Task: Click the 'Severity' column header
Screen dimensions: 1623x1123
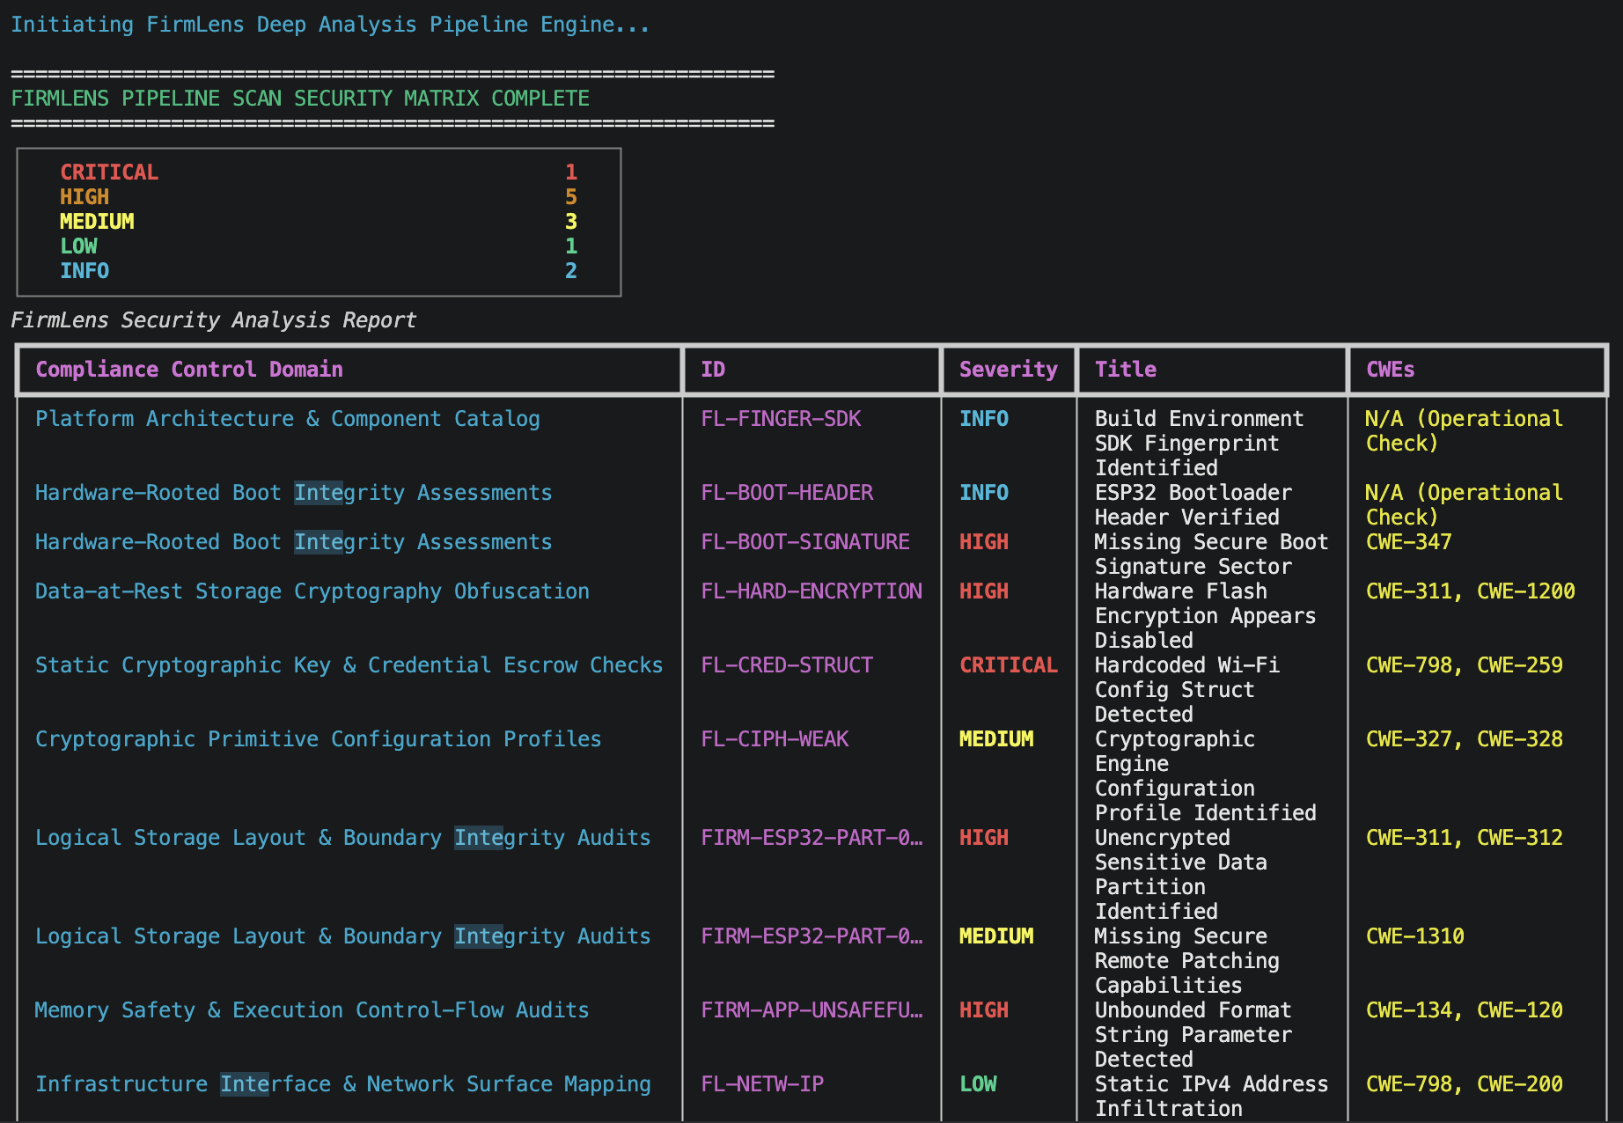Action: coord(1009,370)
